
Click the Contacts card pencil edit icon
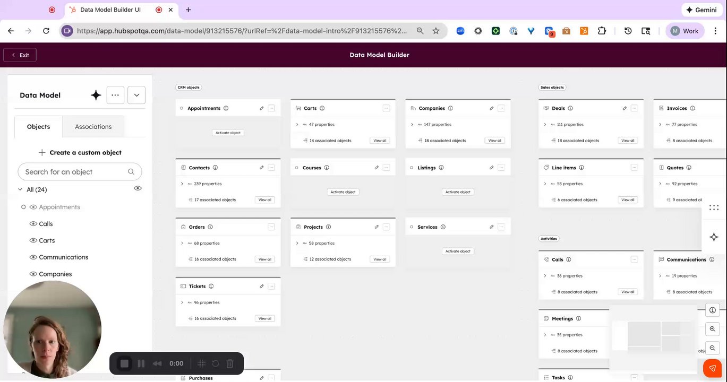pos(262,168)
